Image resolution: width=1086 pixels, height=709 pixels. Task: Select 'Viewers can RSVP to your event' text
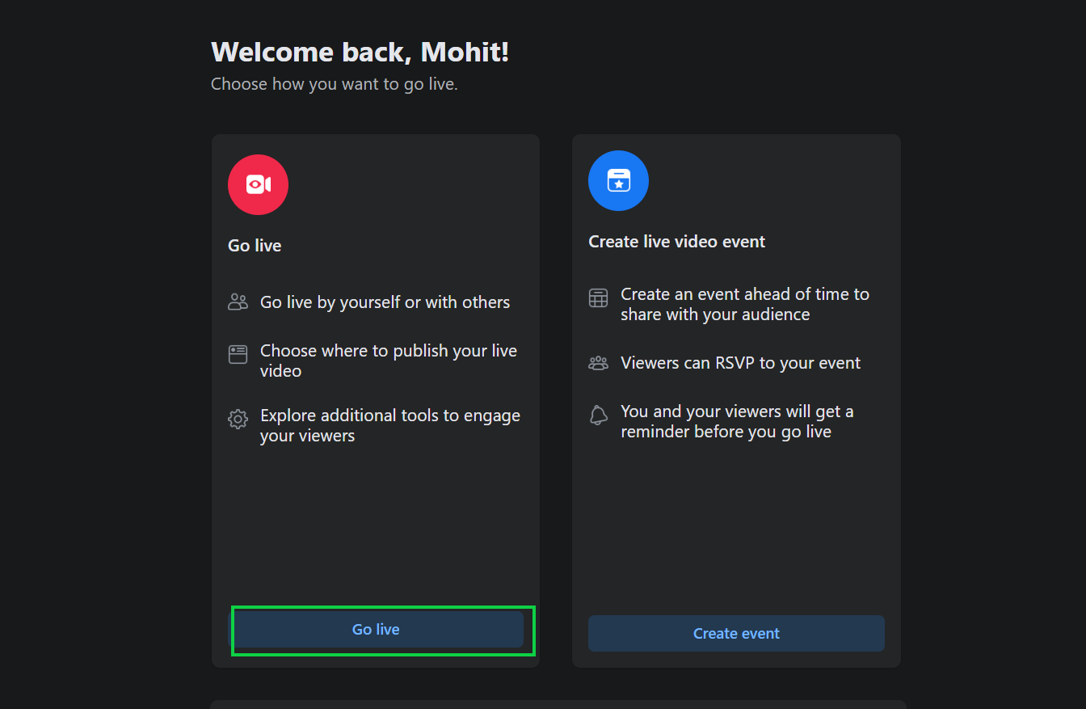click(740, 363)
